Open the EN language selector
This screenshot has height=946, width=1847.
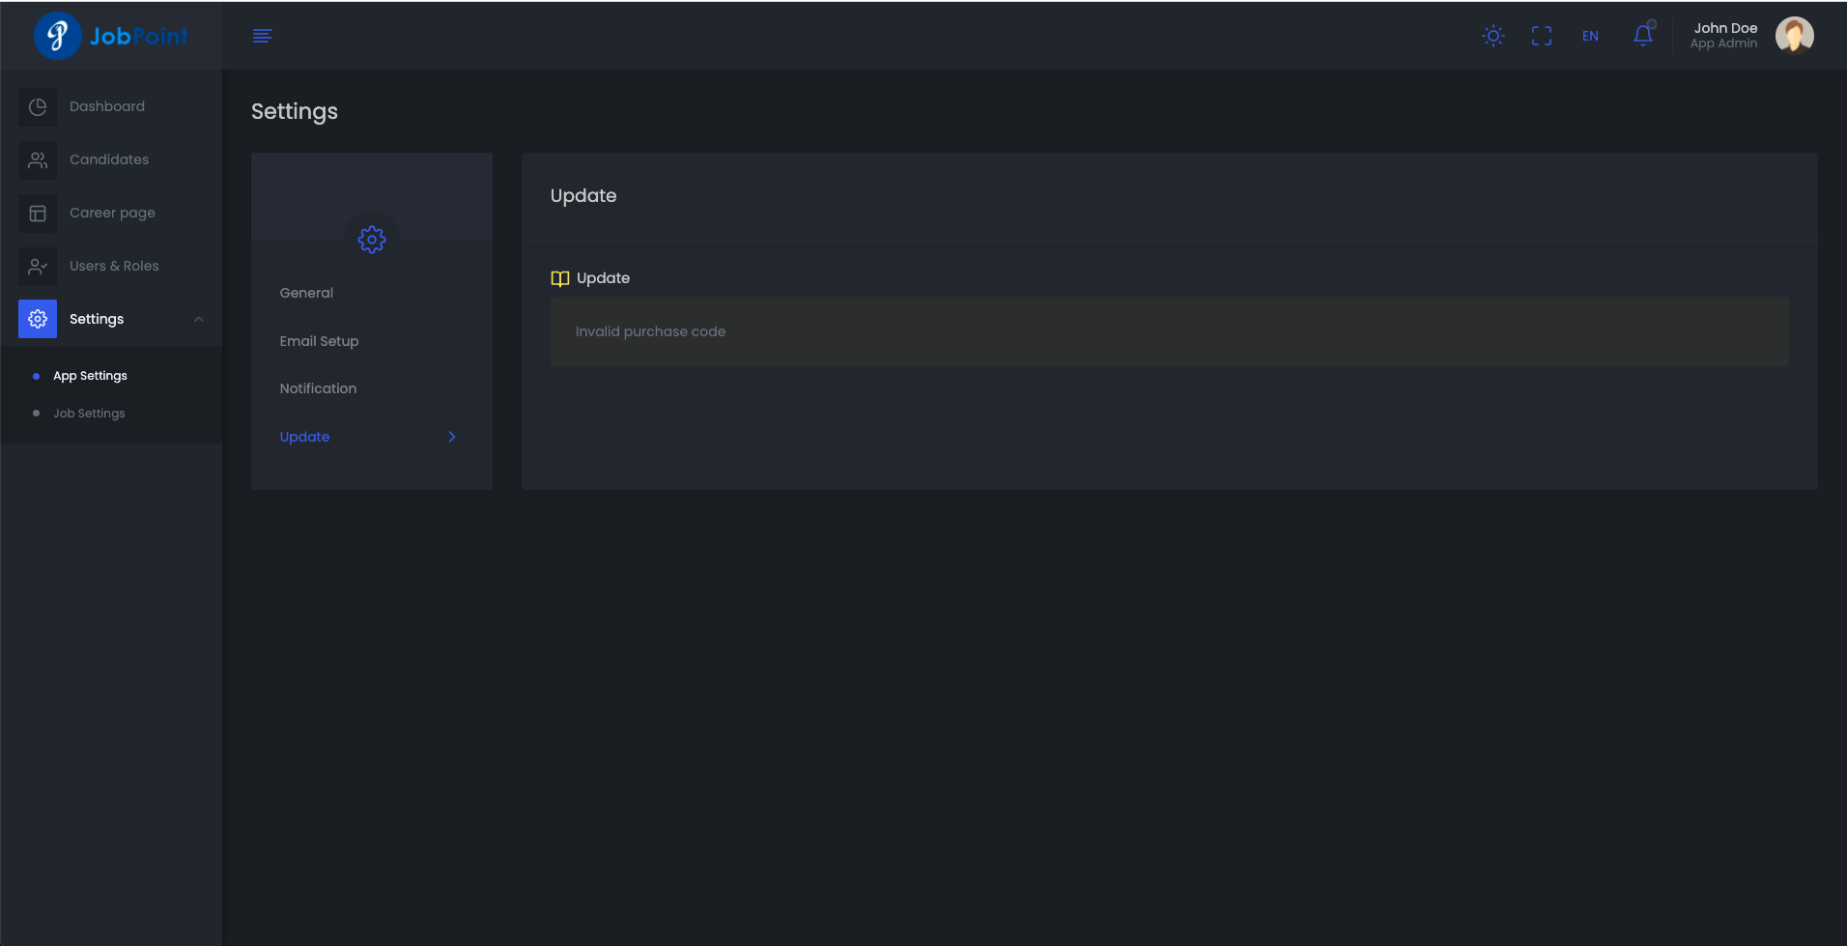[1589, 36]
